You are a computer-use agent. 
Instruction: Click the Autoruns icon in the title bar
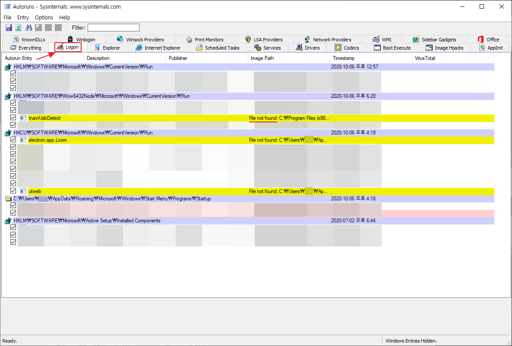7,6
